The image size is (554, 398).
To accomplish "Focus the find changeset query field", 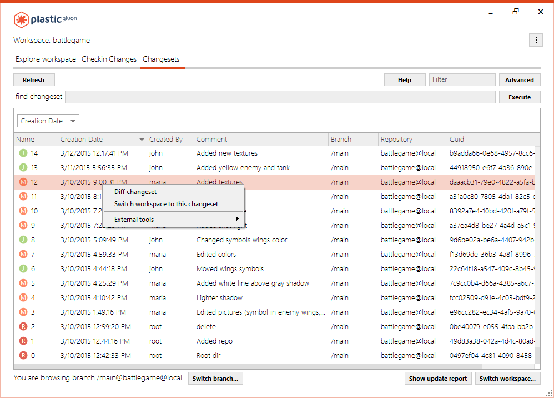I will (x=280, y=97).
